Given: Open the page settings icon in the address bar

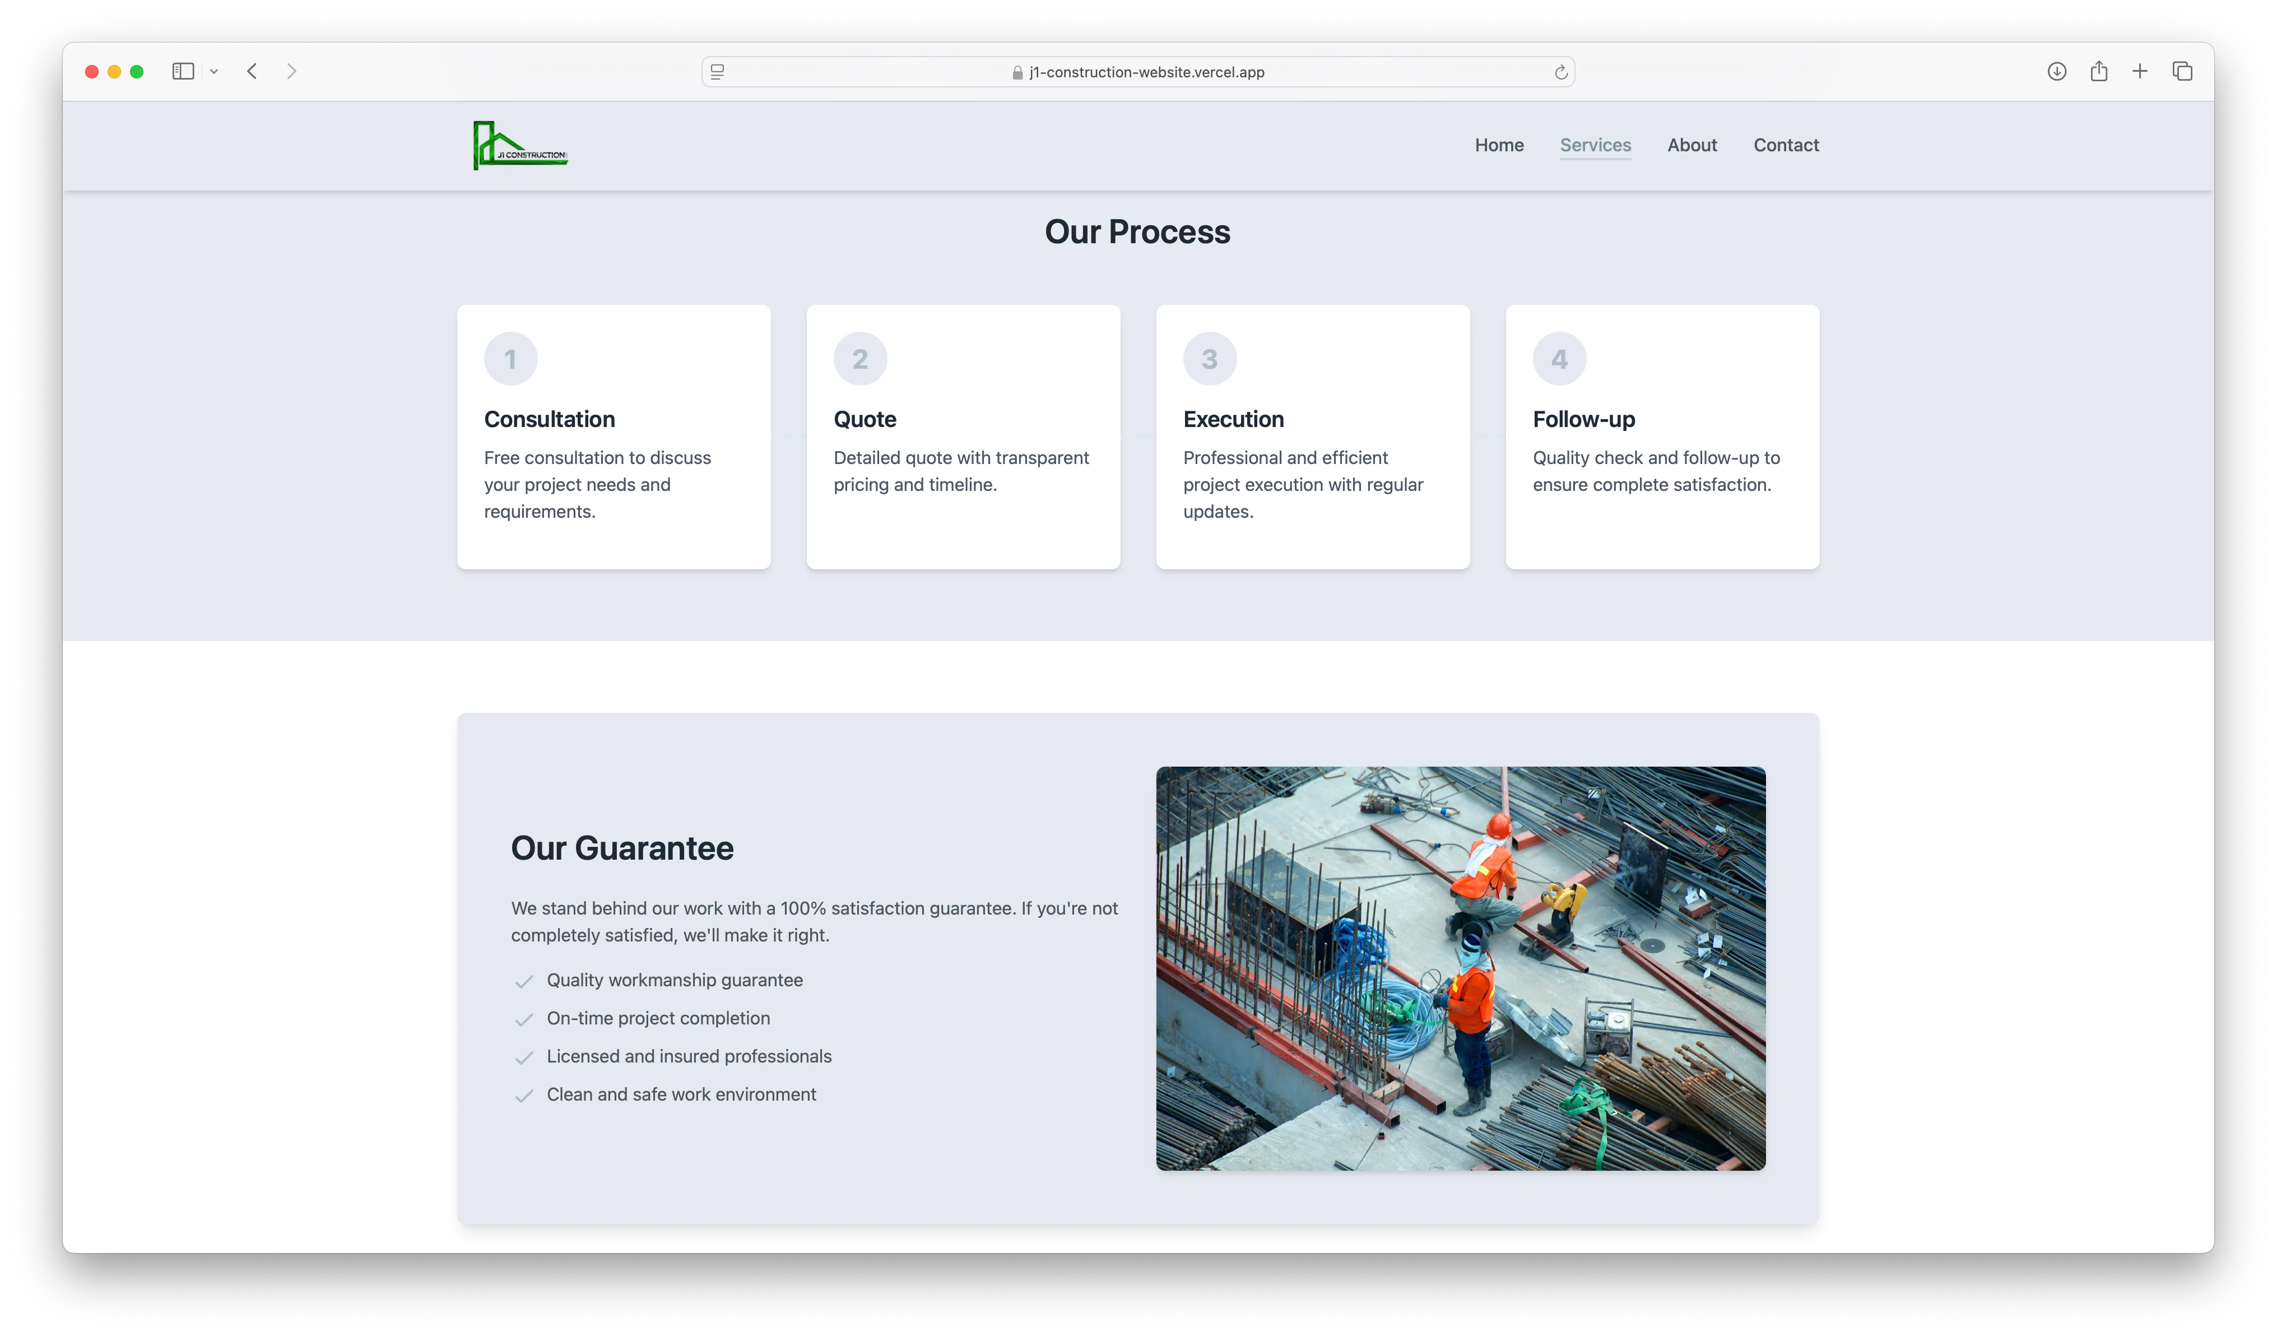Looking at the screenshot, I should click(x=717, y=72).
